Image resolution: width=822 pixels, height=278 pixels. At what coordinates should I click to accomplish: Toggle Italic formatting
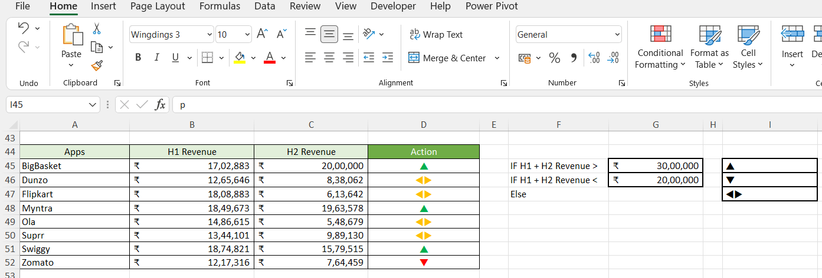[156, 57]
